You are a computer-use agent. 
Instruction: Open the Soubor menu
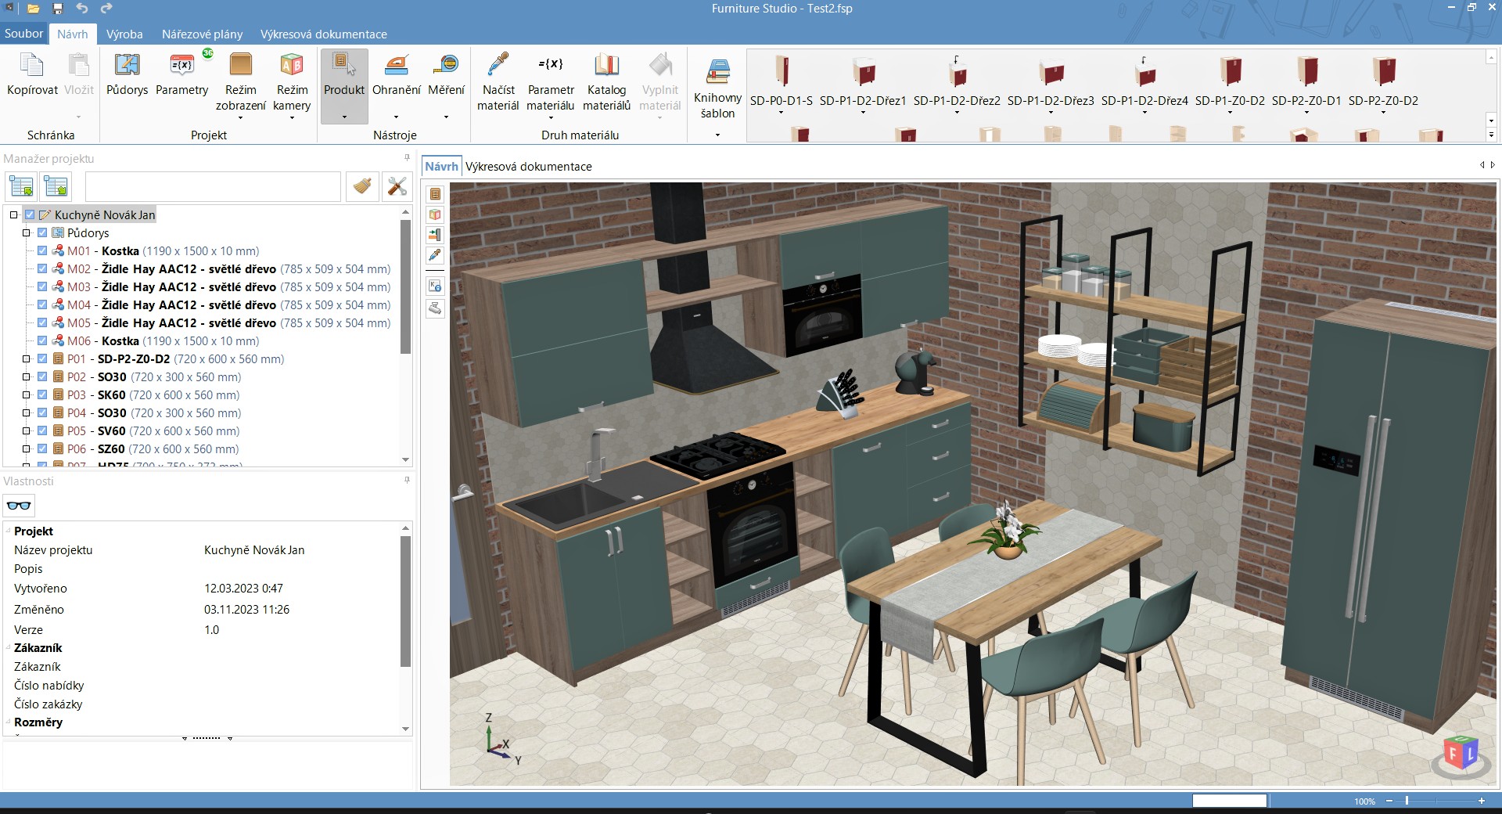[24, 34]
